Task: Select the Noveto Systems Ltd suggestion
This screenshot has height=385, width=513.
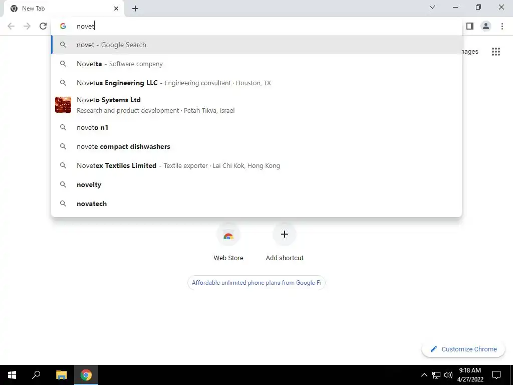Action: pyautogui.click(x=256, y=105)
